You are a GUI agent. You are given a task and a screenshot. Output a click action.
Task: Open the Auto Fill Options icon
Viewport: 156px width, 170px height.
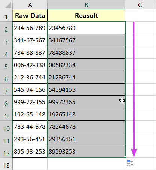[130, 163]
